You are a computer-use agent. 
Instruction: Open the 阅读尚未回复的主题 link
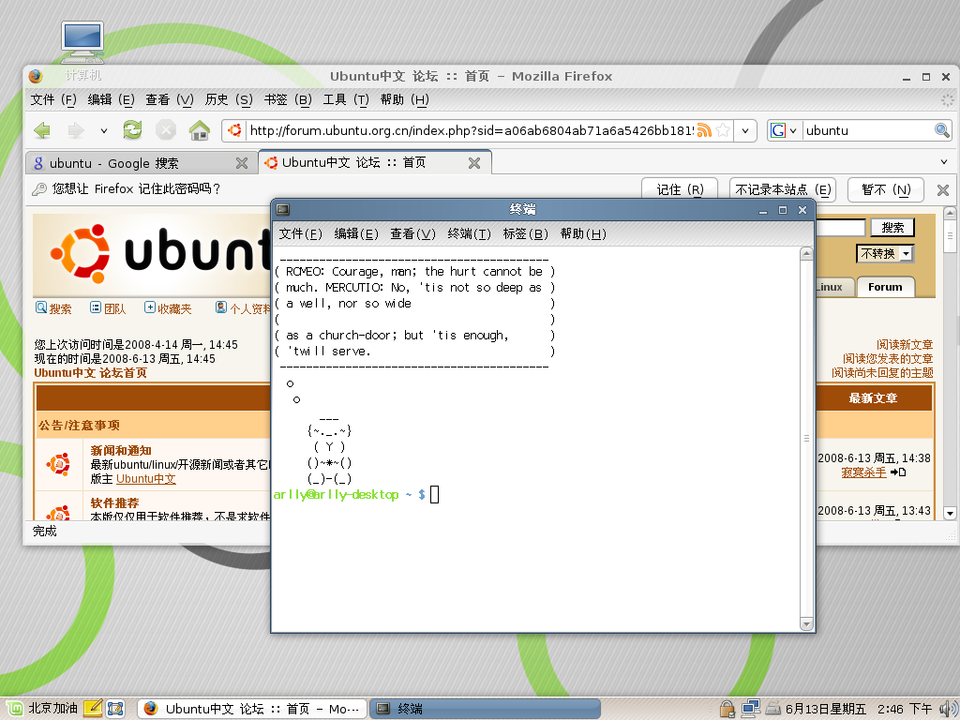pos(882,373)
